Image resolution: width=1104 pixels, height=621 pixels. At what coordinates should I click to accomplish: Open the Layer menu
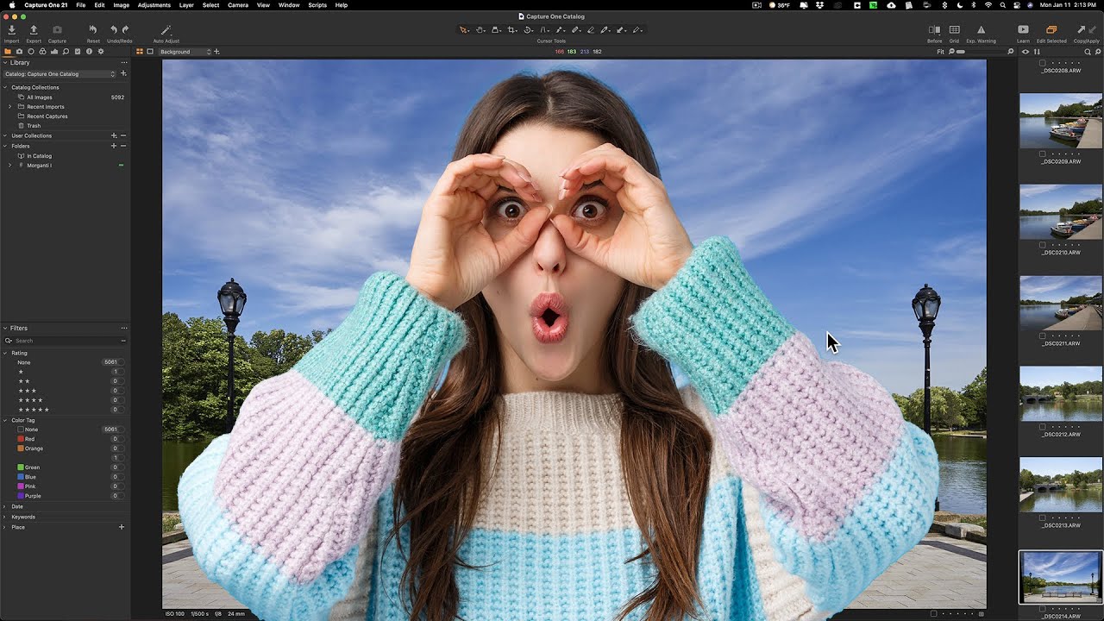tap(186, 5)
